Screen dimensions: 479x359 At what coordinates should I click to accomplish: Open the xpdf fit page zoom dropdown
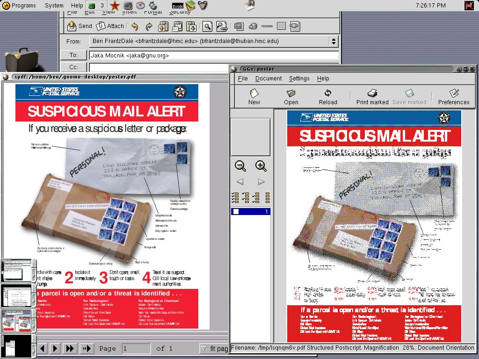[213, 348]
